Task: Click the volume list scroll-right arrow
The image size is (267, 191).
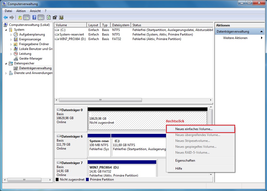Action: [211, 100]
